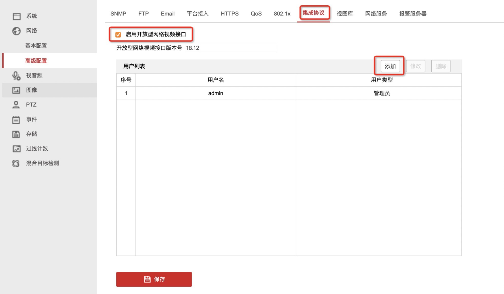Uncheck 启用开放型网络视频接口 checkbox

(118, 35)
